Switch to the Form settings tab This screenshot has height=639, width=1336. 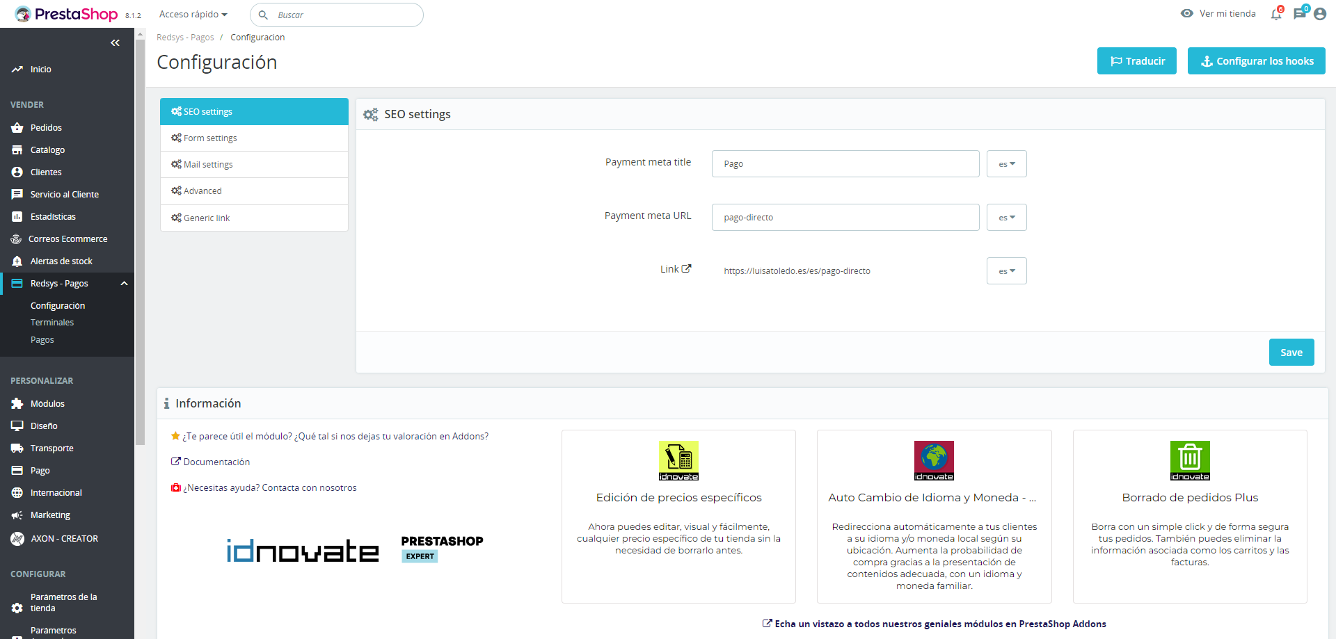point(254,138)
